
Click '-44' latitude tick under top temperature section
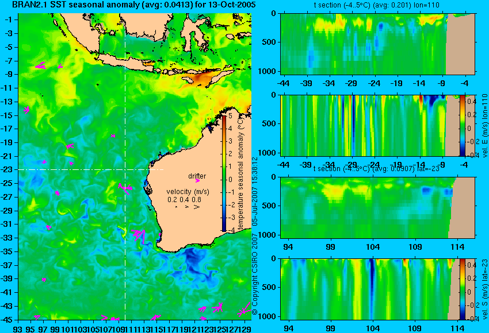pyautogui.click(x=283, y=83)
